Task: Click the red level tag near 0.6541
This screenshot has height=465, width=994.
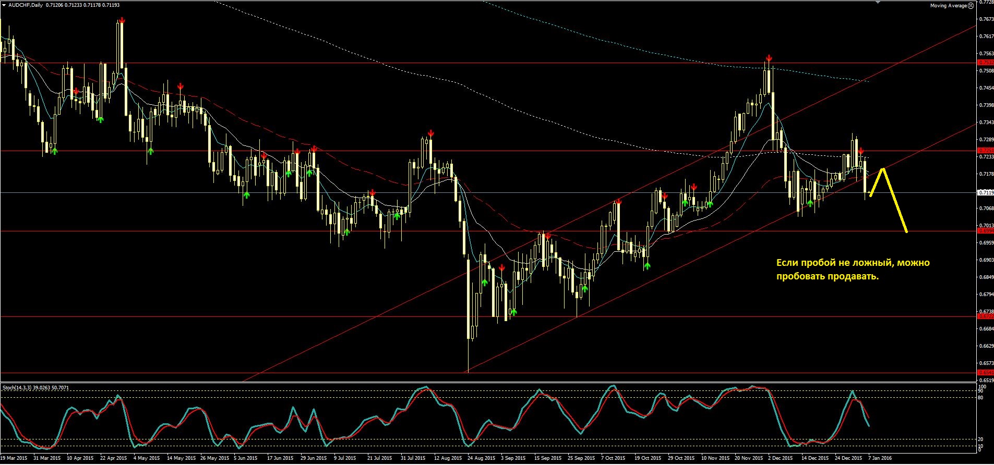Action: (985, 373)
